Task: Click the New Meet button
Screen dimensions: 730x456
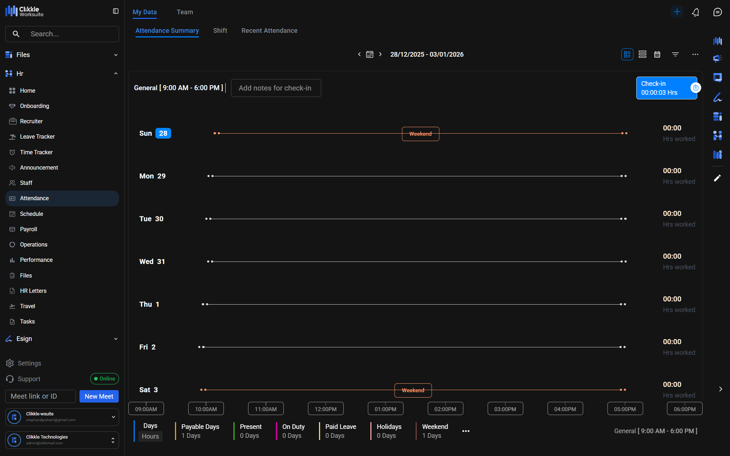Action: pyautogui.click(x=99, y=396)
